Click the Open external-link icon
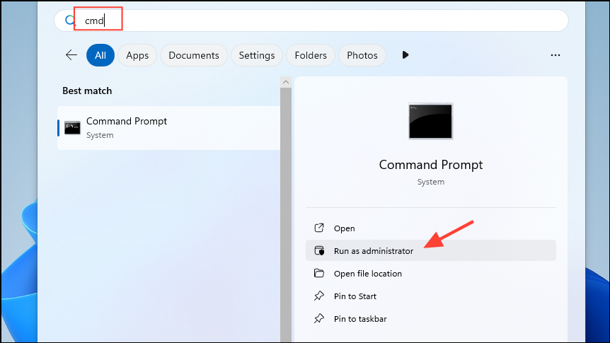 pos(319,228)
